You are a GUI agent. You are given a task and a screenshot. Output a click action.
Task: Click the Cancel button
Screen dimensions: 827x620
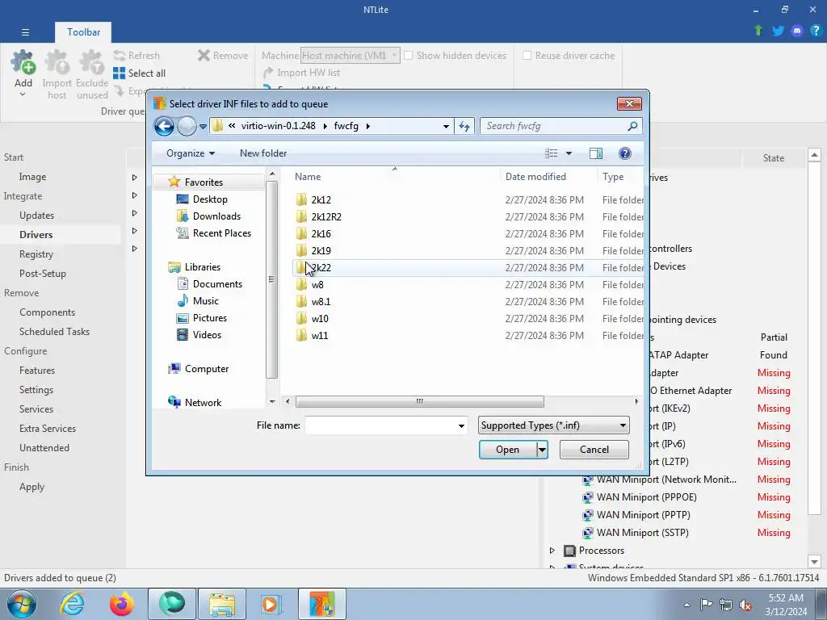(594, 450)
